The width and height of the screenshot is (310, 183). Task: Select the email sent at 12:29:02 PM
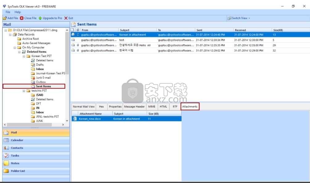click(x=190, y=51)
